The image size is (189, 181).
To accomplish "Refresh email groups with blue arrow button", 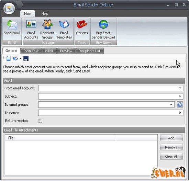I will [180, 104].
